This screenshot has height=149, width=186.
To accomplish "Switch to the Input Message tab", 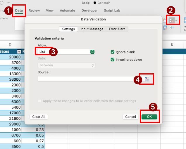I will [92, 29].
